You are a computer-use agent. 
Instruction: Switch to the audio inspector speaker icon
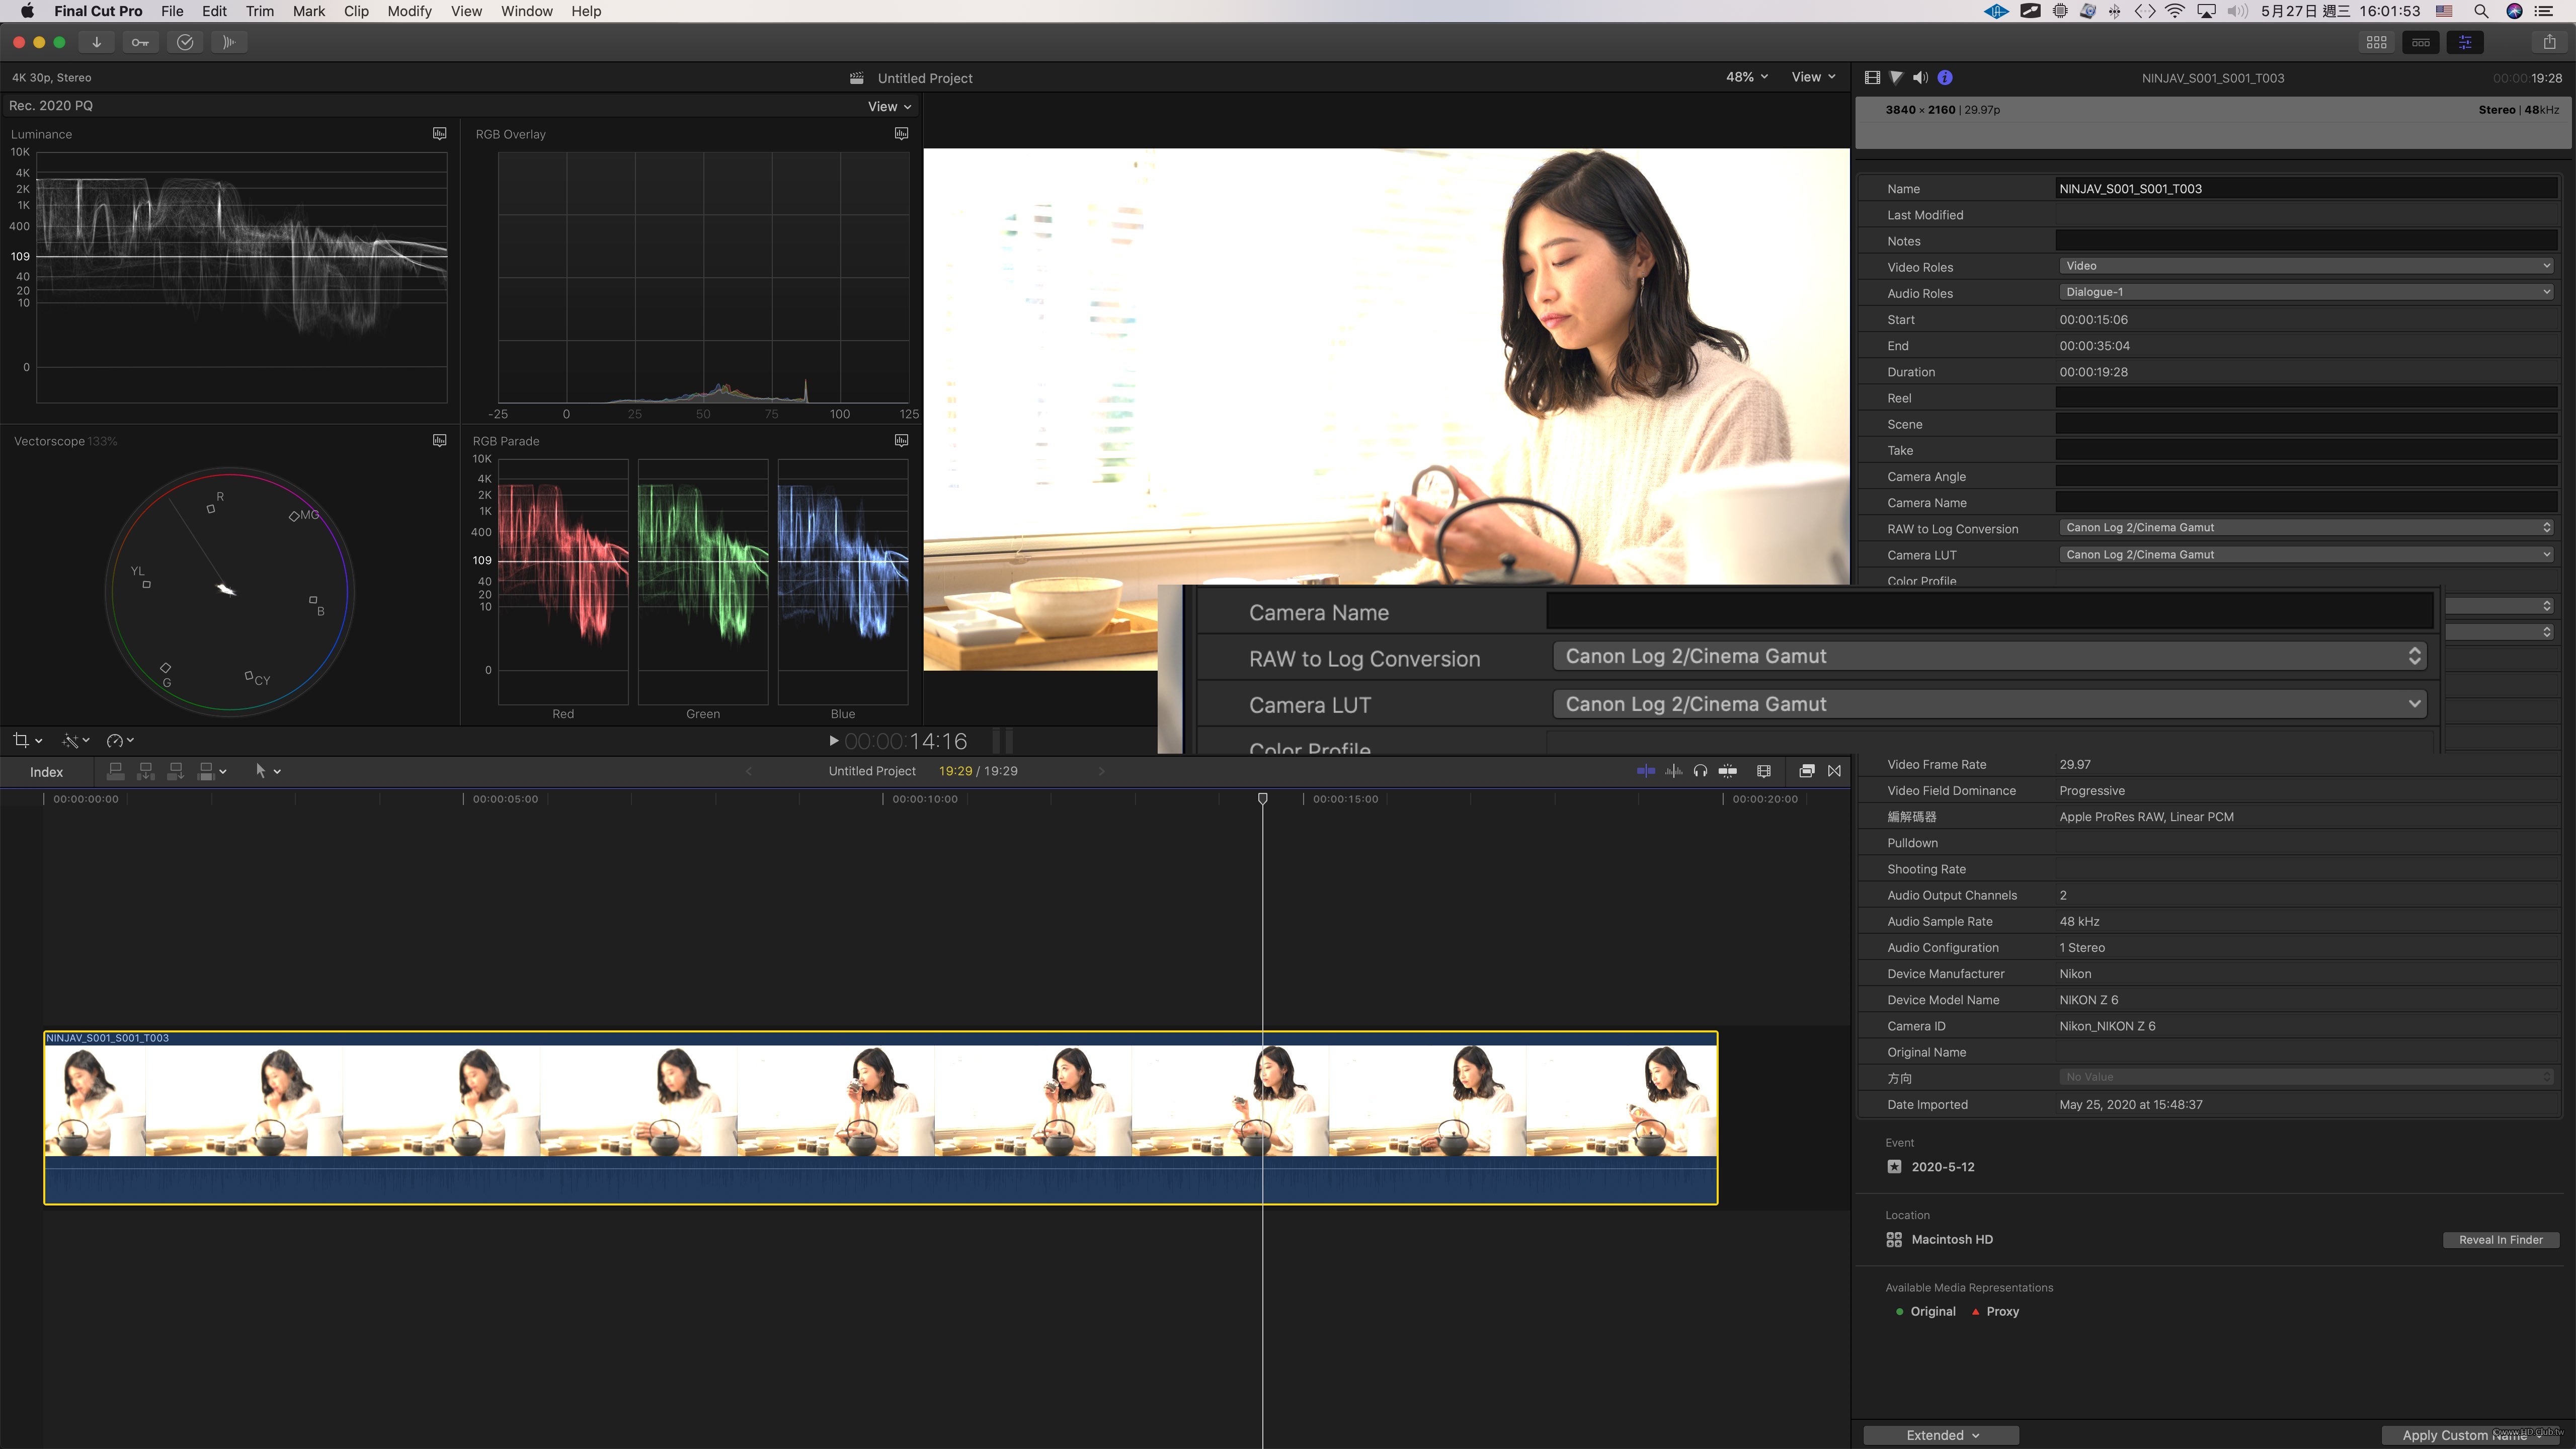coord(1920,78)
